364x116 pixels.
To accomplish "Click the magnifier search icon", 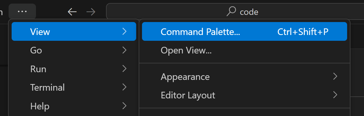I will point(231,12).
